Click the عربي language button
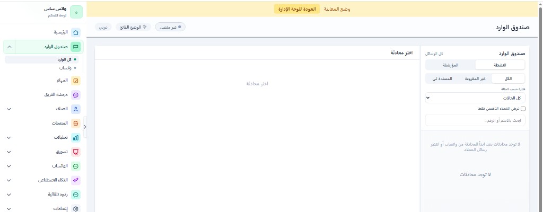Screen dimensions: 543x212 click(x=103, y=27)
